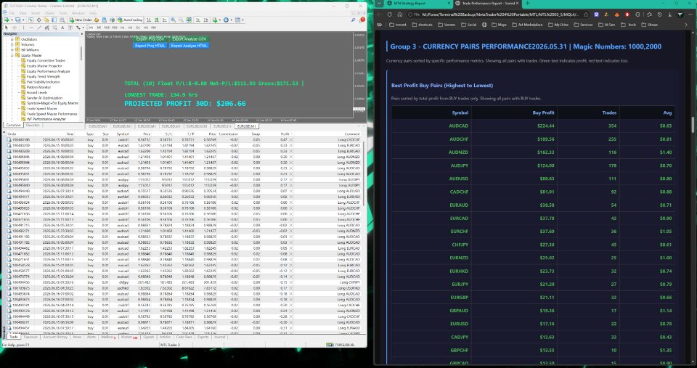
Task: Click the zoom out magnifier icon
Action: pyautogui.click(x=181, y=20)
